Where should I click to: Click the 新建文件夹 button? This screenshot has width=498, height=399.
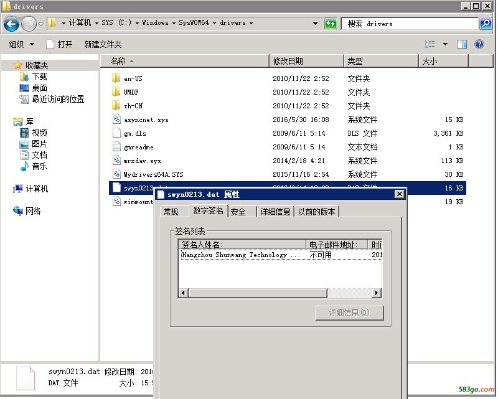coord(103,44)
